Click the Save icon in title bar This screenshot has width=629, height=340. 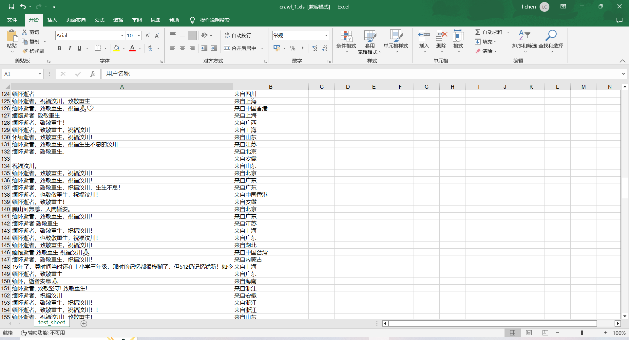(x=11, y=7)
